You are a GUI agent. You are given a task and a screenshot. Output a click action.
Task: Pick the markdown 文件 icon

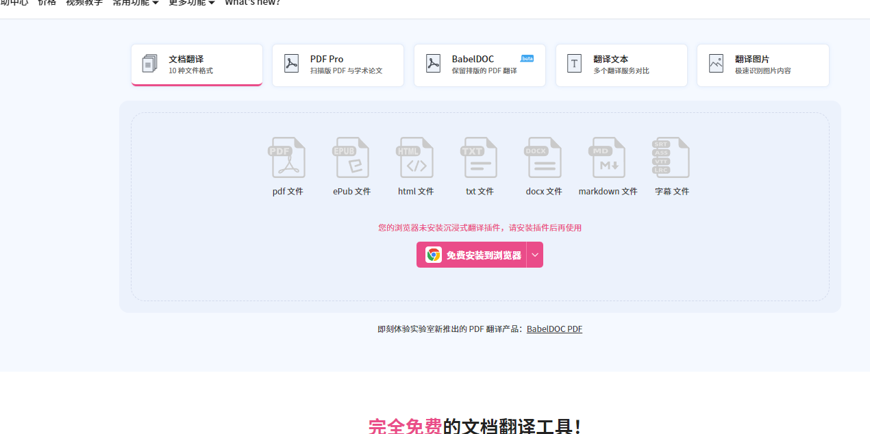click(607, 157)
